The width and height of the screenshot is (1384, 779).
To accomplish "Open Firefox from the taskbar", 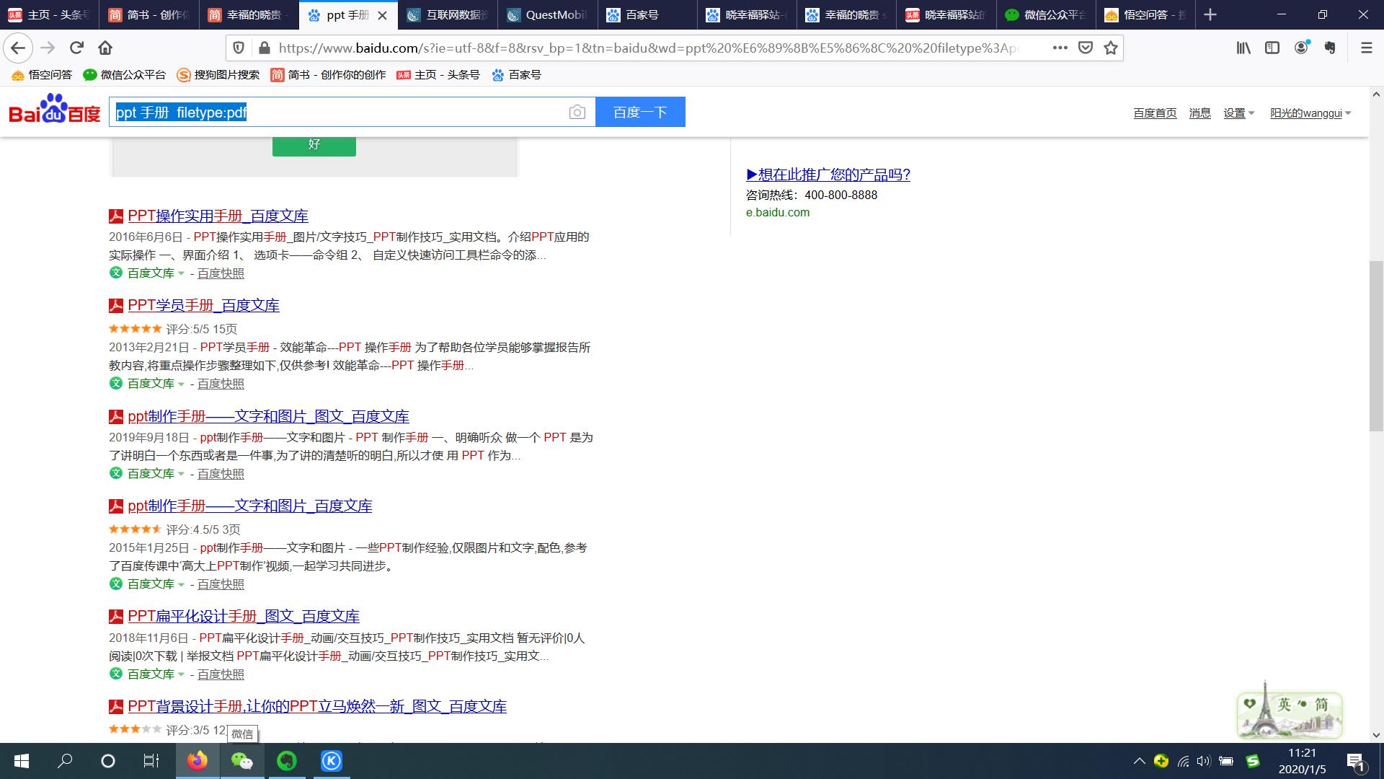I will click(197, 761).
